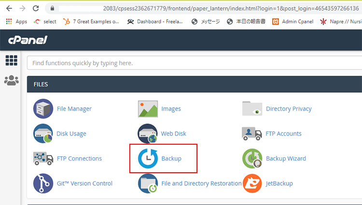Viewport: 362px width, 205px height.
Task: Open the File Manager icon
Action: (x=43, y=109)
